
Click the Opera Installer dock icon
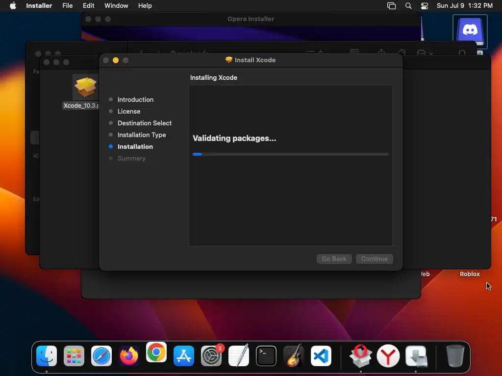click(x=361, y=356)
